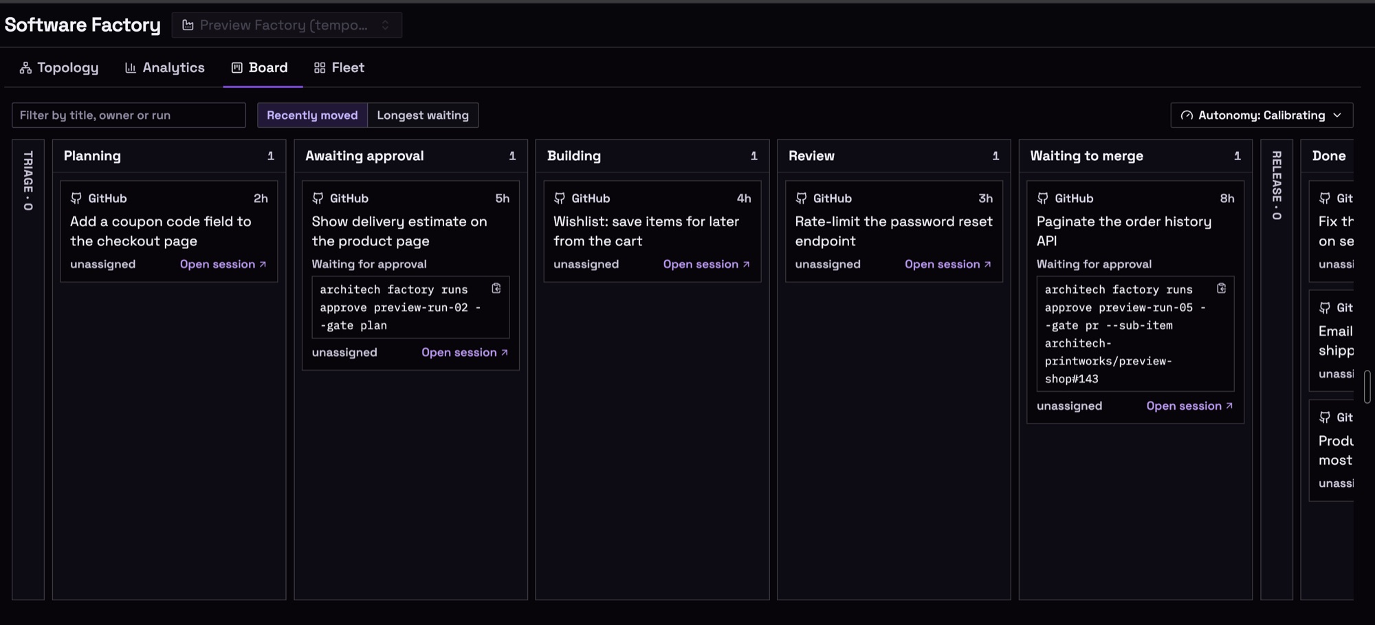Click the horizontal board scrollbar handle at right edge
Viewport: 1375px width, 625px height.
pos(1367,386)
